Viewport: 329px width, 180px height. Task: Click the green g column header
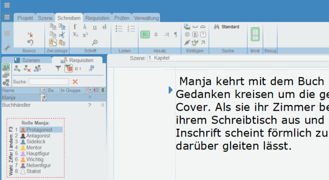103,90
